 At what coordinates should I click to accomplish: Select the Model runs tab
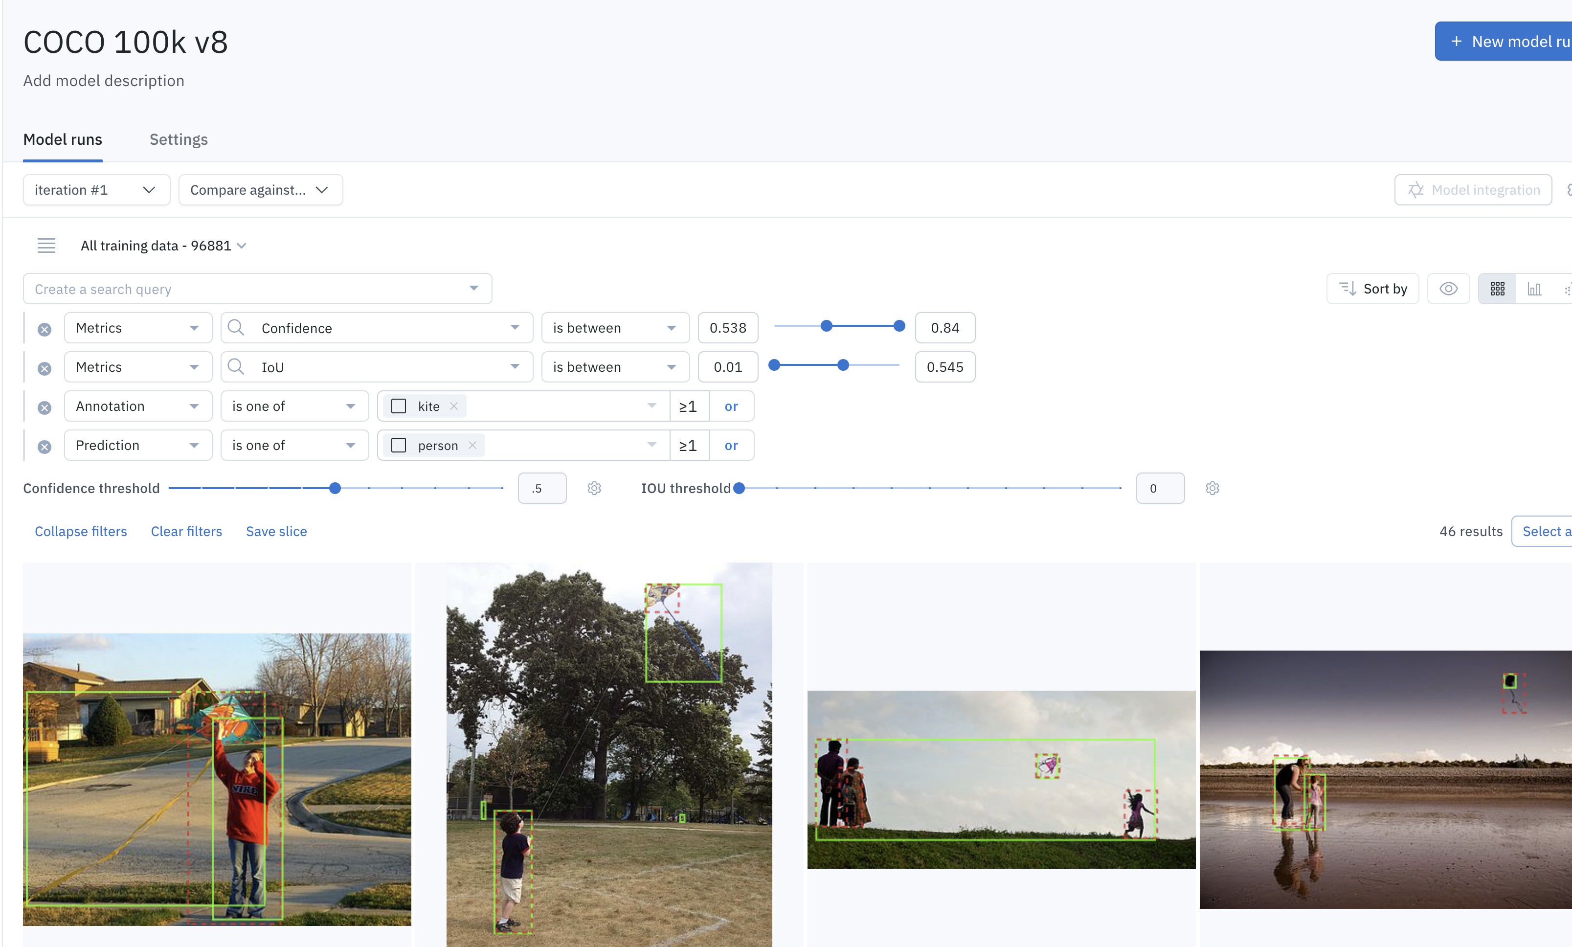coord(62,139)
